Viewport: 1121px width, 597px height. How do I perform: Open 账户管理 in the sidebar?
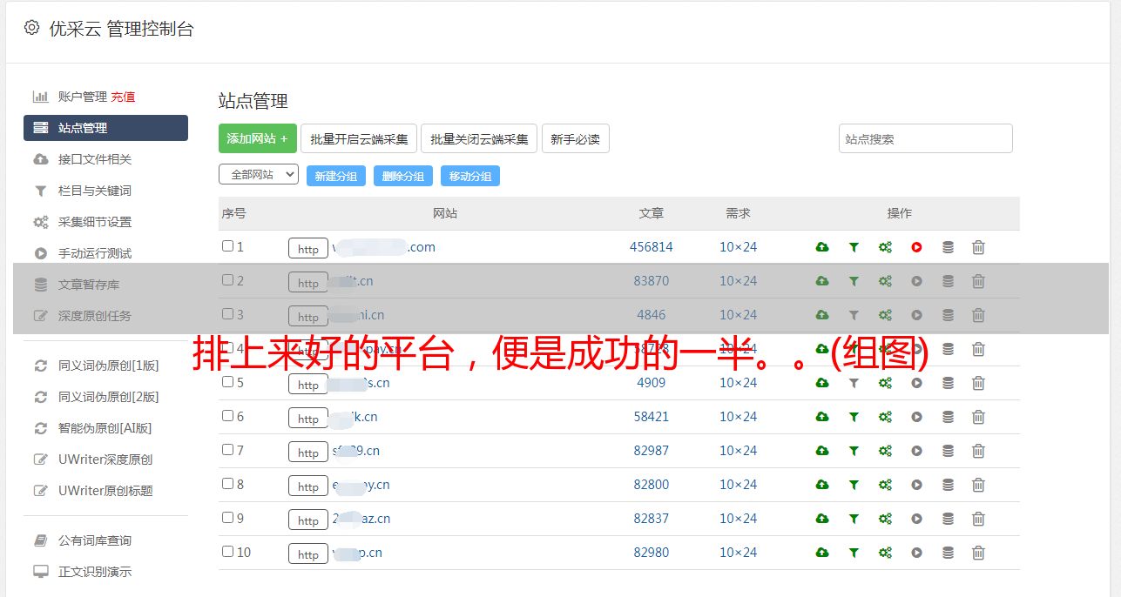coord(82,97)
